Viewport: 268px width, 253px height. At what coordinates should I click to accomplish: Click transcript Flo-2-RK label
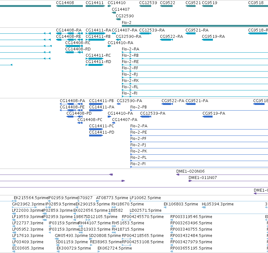pos(130,81)
